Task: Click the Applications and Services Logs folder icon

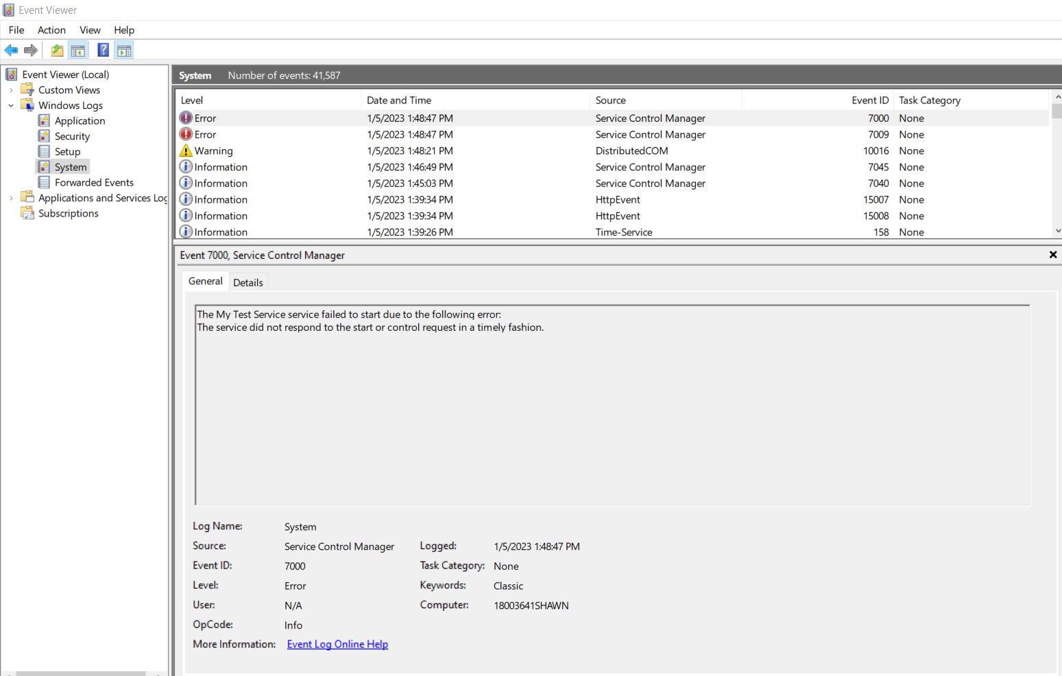Action: pyautogui.click(x=27, y=197)
